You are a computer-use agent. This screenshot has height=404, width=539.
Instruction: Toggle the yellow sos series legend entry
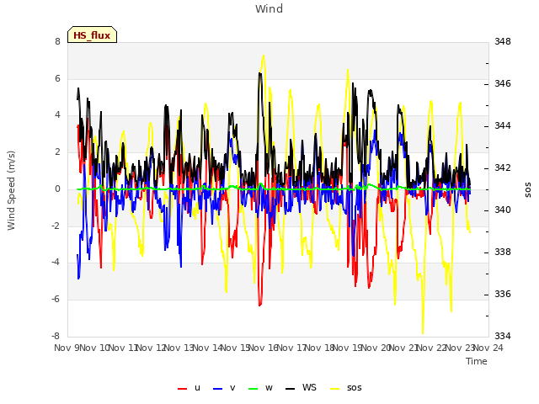pos(346,388)
